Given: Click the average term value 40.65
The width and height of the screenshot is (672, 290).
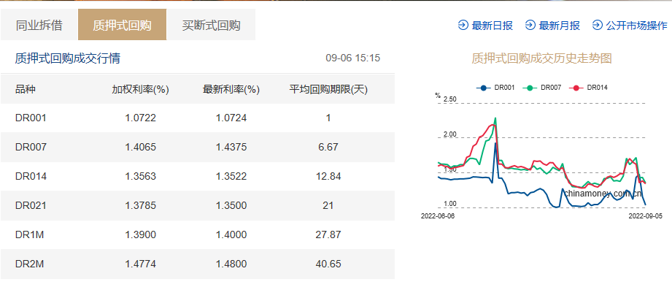Looking at the screenshot, I should 328,264.
